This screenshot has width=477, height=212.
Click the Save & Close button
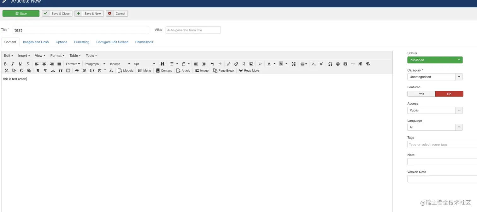pyautogui.click(x=57, y=14)
